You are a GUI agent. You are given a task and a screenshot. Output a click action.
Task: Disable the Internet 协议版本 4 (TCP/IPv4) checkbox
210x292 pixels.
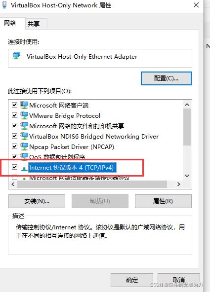coord(14,167)
